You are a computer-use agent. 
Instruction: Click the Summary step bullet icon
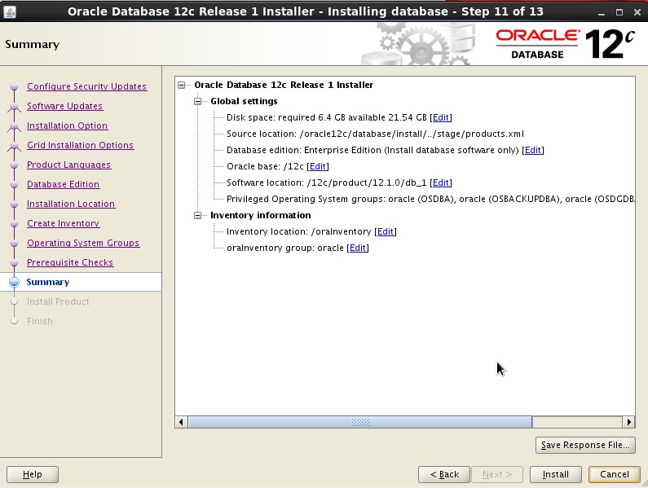(15, 282)
